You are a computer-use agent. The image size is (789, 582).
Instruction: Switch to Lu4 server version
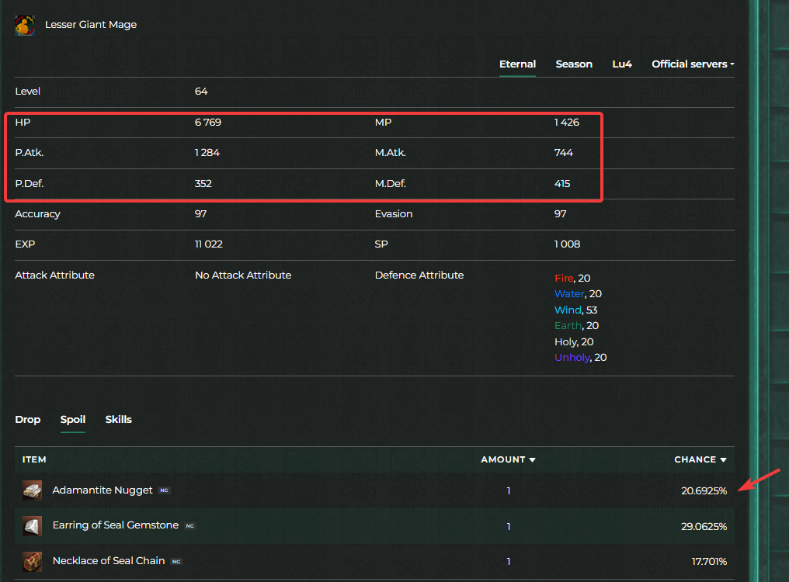tap(622, 64)
